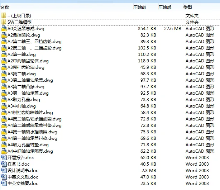220x190 pixels.
Task: Select file name 中英文摘要.doc
Action: point(23,184)
